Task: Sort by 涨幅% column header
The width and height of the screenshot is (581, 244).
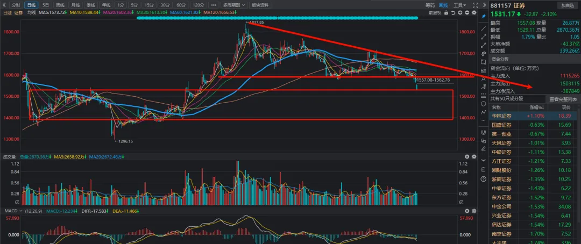Action: tap(536, 107)
